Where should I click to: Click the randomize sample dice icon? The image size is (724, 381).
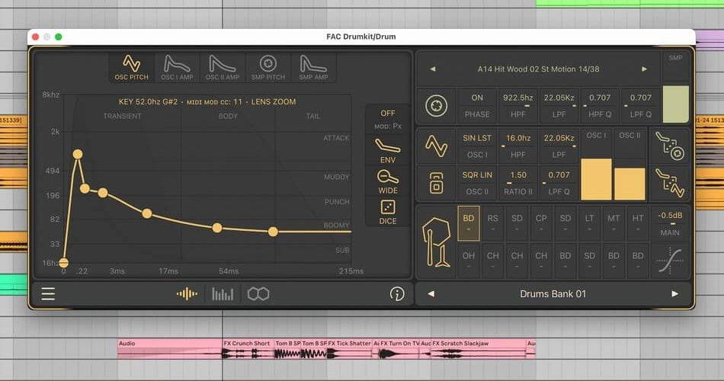[x=670, y=146]
